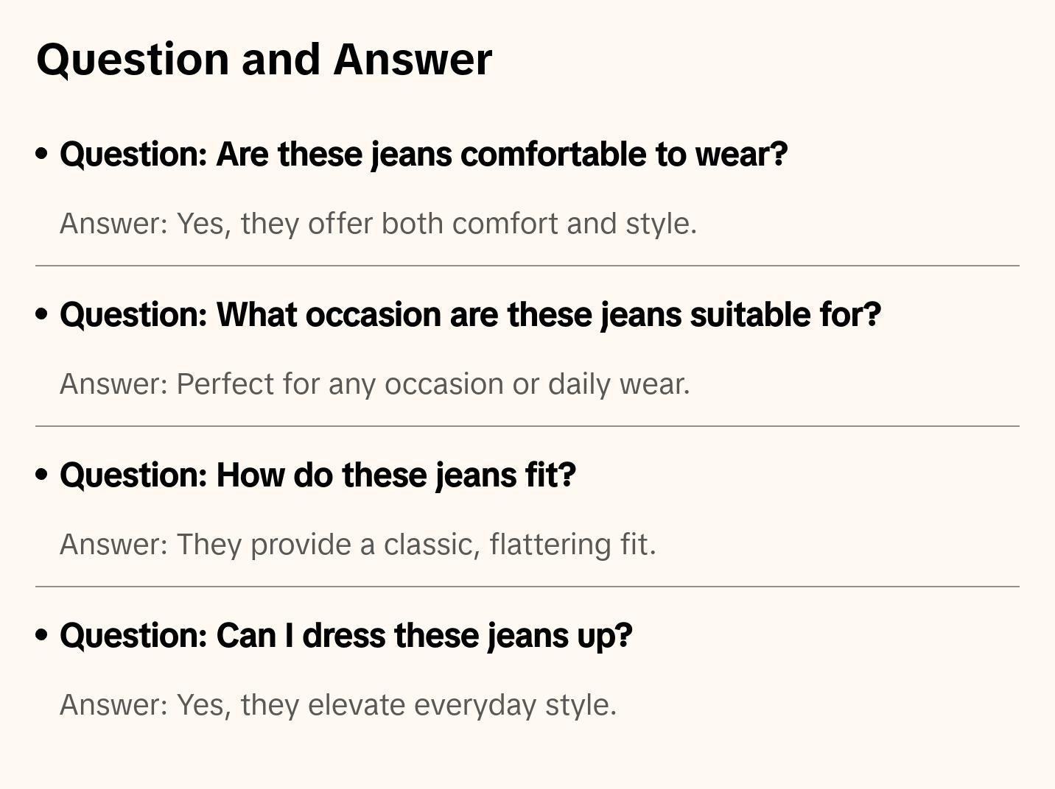Click the word "Answer:" before "Yes, they offer"
Image resolution: width=1055 pixels, height=789 pixels.
[114, 224]
